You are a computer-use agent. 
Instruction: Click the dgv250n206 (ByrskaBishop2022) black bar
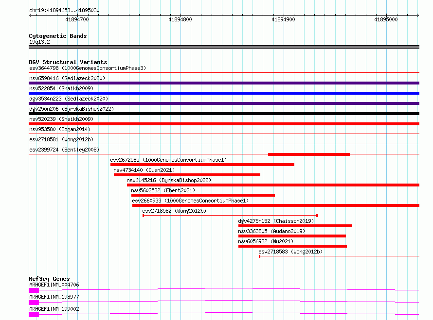224,114
